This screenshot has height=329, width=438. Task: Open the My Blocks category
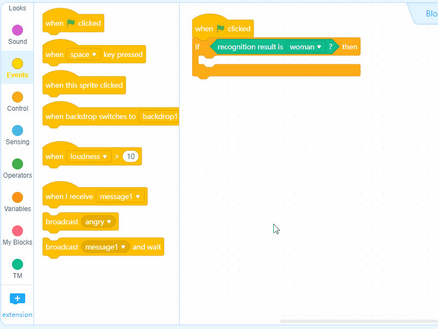[x=18, y=236]
